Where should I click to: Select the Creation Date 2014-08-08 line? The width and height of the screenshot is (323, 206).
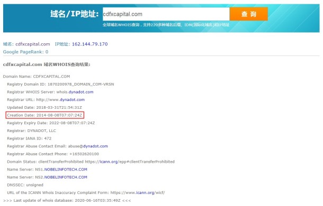click(x=44, y=115)
